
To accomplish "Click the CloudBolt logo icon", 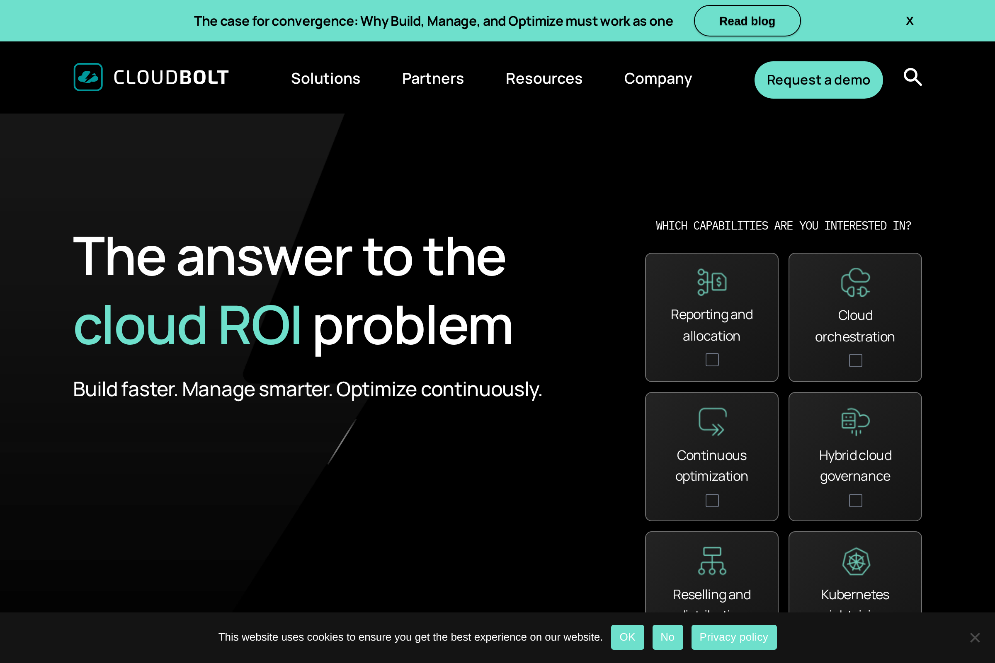I will (x=88, y=77).
